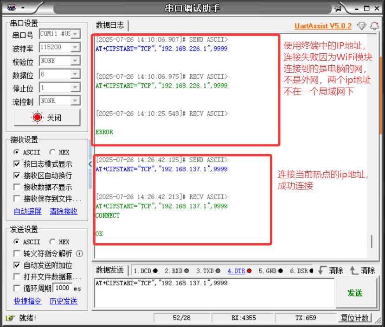Expand the 停止位 1 dropdown

(x=76, y=87)
